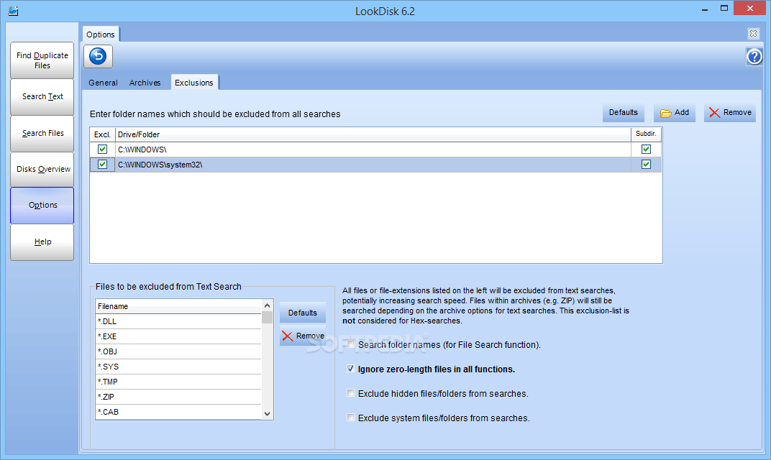Open help via the question mark icon
Image resolution: width=771 pixels, height=460 pixels.
point(754,57)
